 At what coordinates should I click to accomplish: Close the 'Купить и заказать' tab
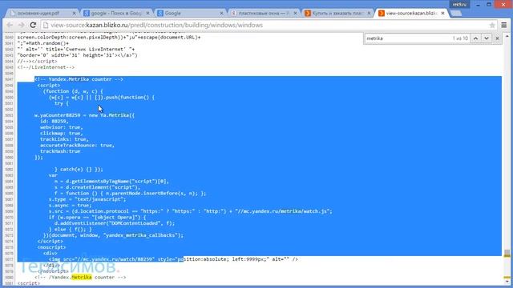(369, 14)
